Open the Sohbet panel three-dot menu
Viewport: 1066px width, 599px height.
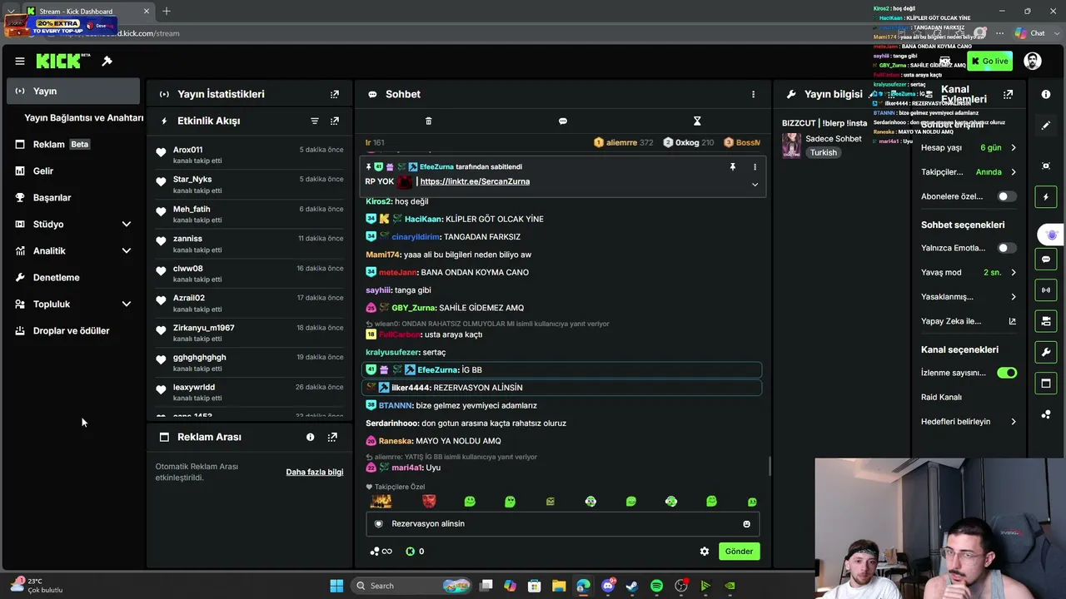(x=753, y=94)
